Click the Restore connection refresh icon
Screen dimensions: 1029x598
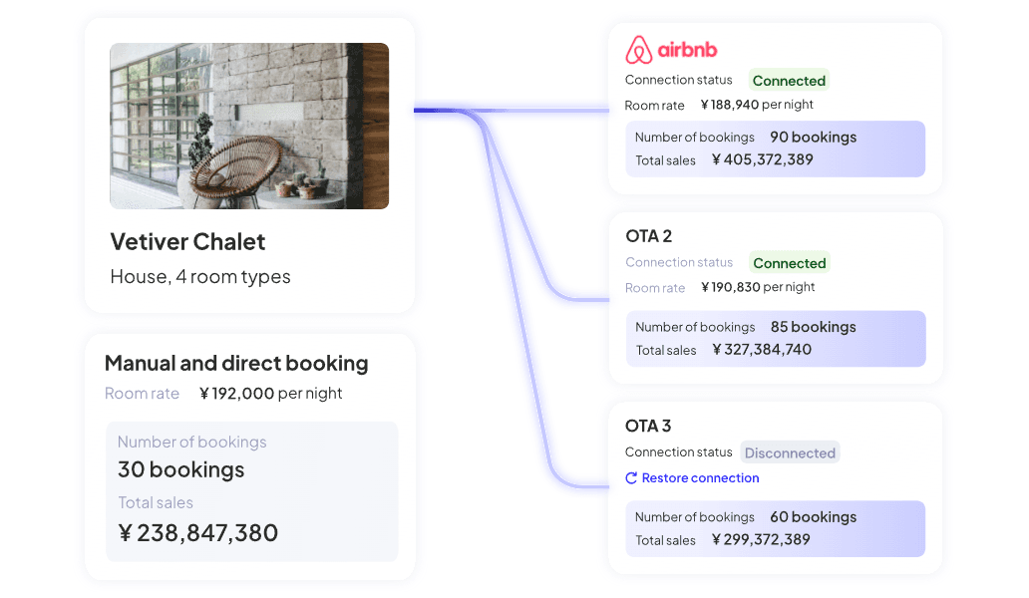tap(631, 478)
